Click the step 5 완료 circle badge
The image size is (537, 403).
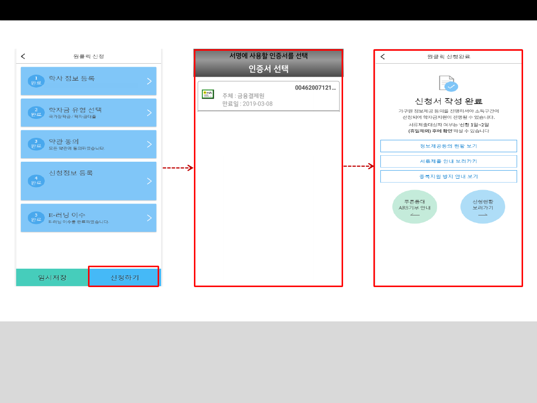pyautogui.click(x=36, y=217)
